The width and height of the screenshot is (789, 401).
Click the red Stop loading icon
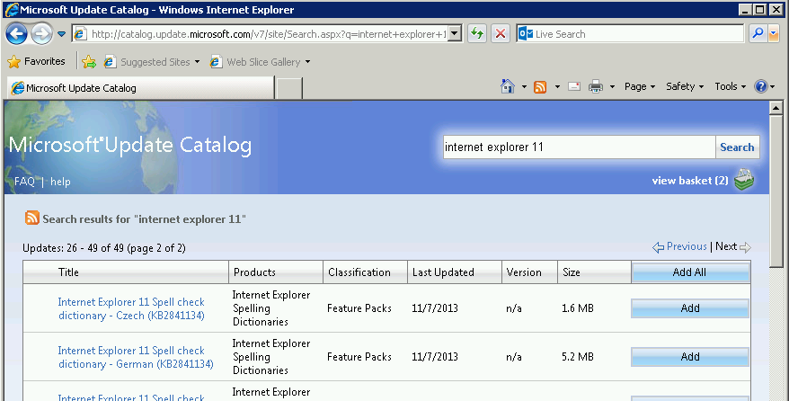(x=501, y=34)
